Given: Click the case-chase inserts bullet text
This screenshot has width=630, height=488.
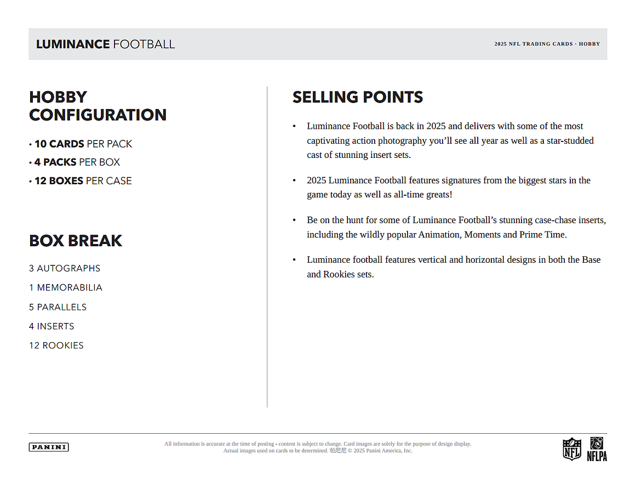Looking at the screenshot, I should pos(456,228).
